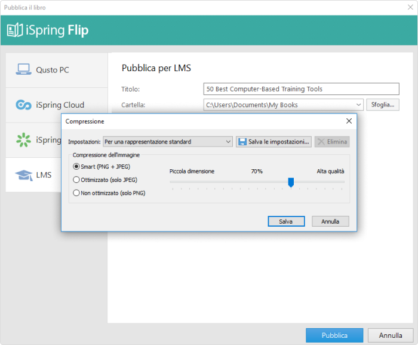Image resolution: width=418 pixels, height=345 pixels.
Task: Click the Sfoglia browse button
Action: coord(383,105)
